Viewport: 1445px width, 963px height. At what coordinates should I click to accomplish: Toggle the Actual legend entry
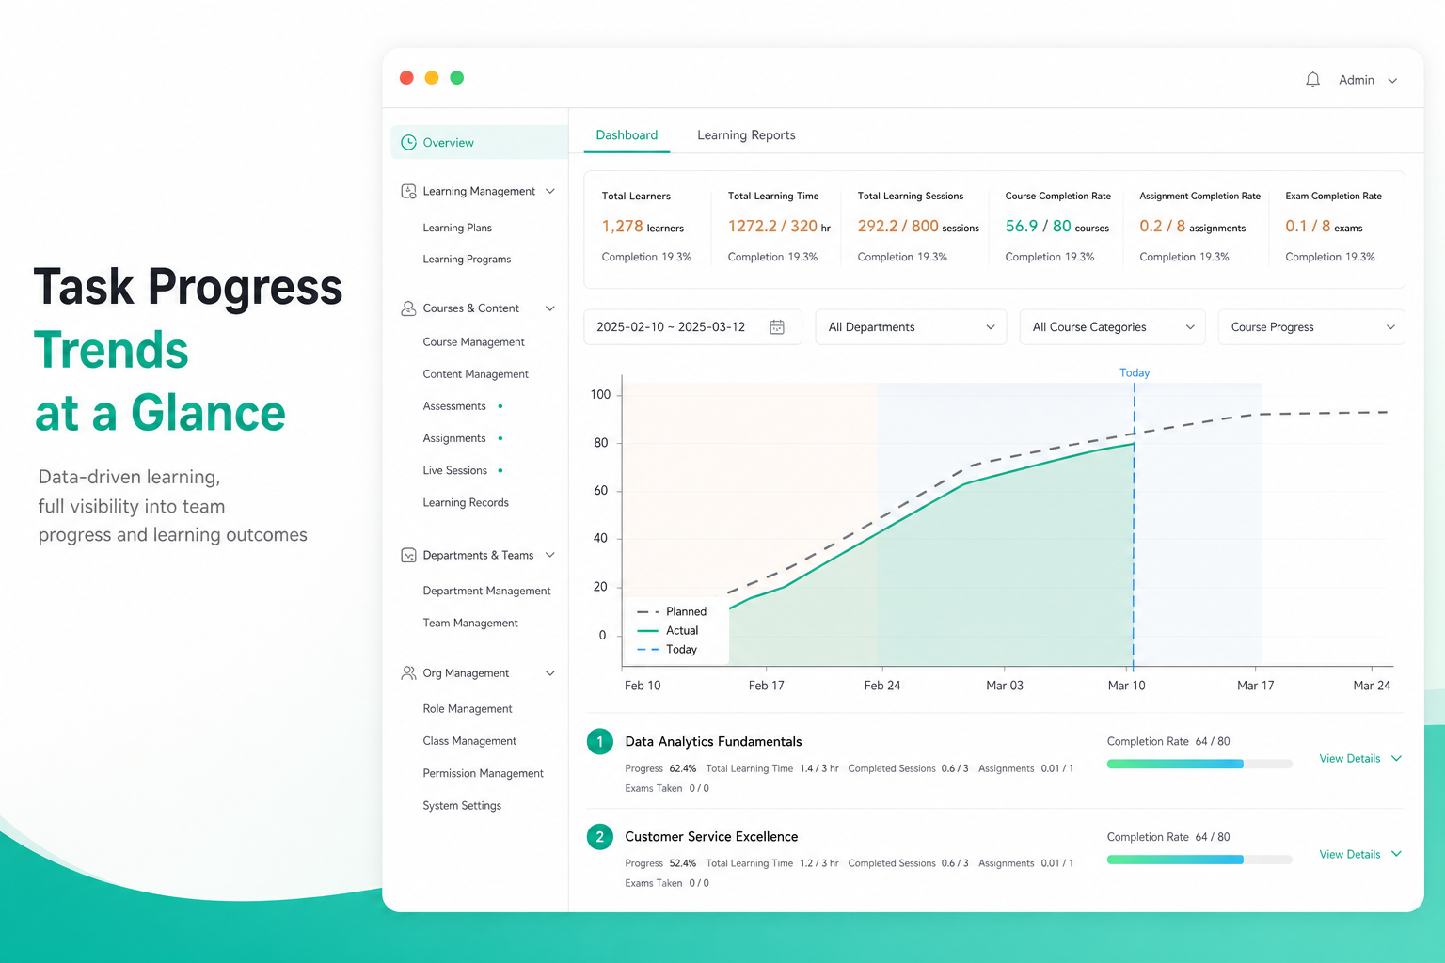(668, 631)
